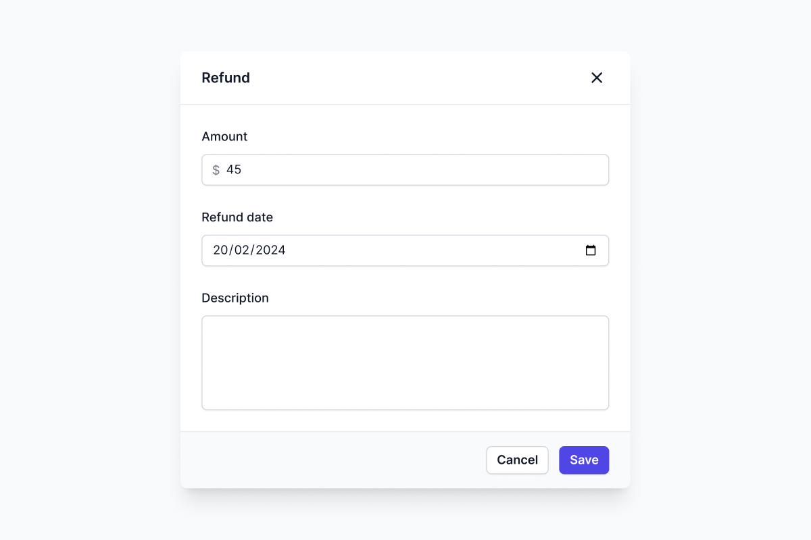Image resolution: width=811 pixels, height=540 pixels.
Task: Select the year segment "2024" in the date
Action: click(270, 250)
